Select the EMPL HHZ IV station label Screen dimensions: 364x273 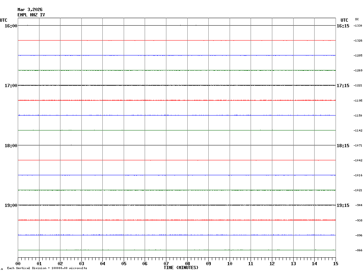(x=31, y=15)
